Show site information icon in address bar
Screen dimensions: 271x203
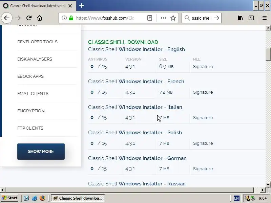pyautogui.click(x=64, y=18)
